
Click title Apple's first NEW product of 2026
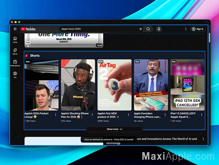[x=108, y=115]
